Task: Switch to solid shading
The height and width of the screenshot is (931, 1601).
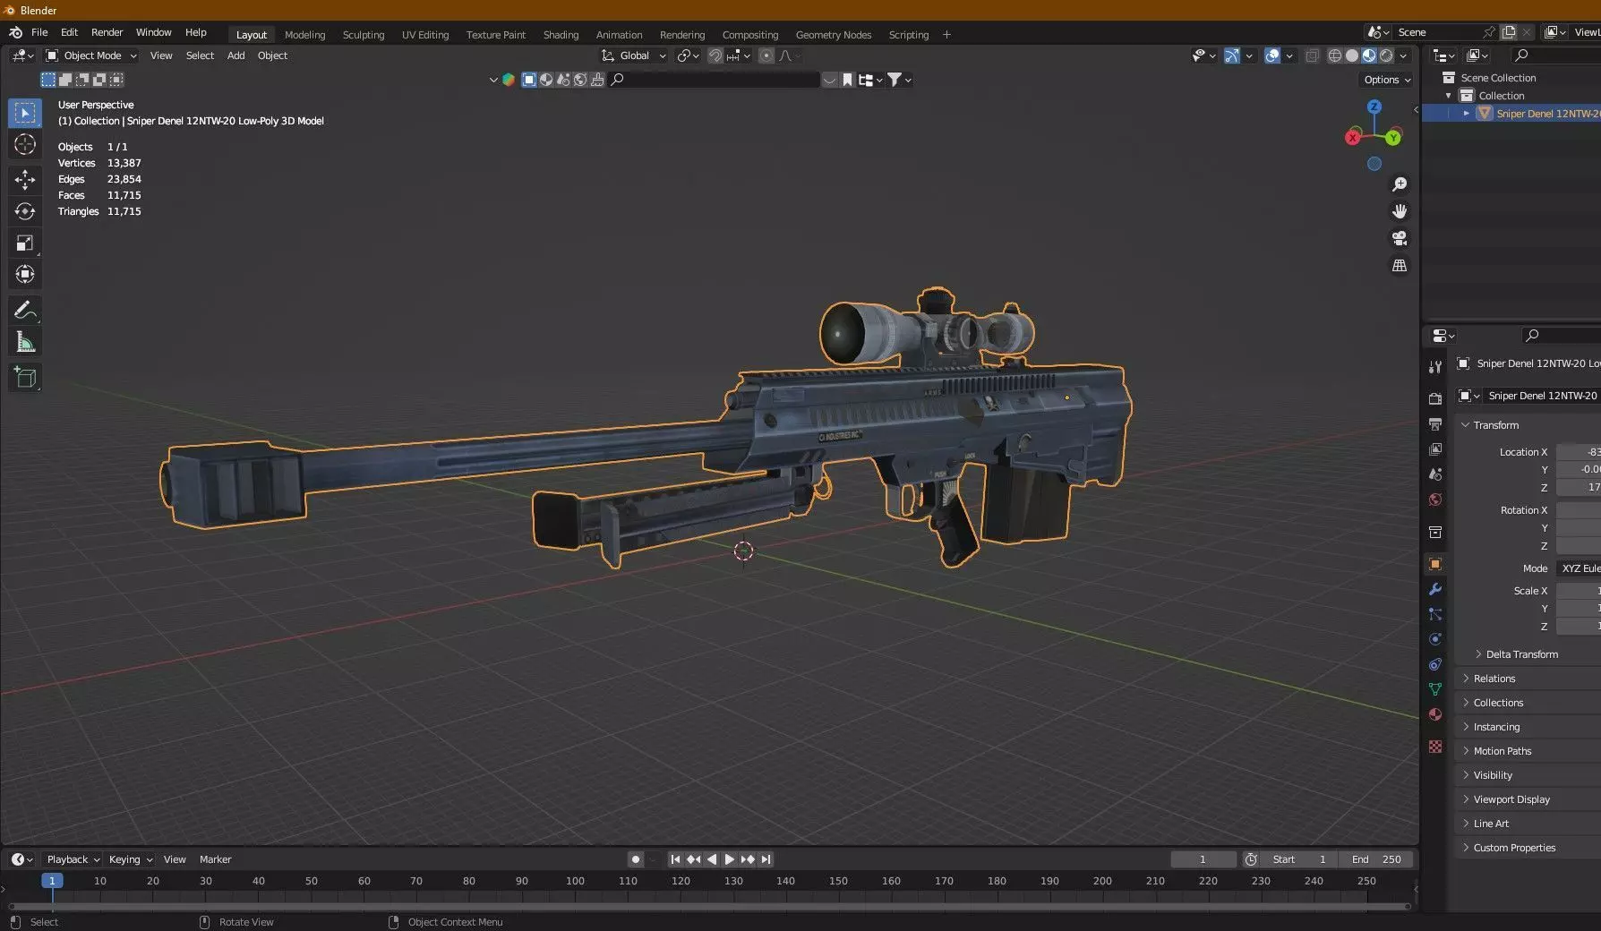Action: click(x=1352, y=56)
